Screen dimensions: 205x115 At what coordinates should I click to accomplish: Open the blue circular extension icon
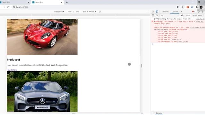(x=192, y=7)
